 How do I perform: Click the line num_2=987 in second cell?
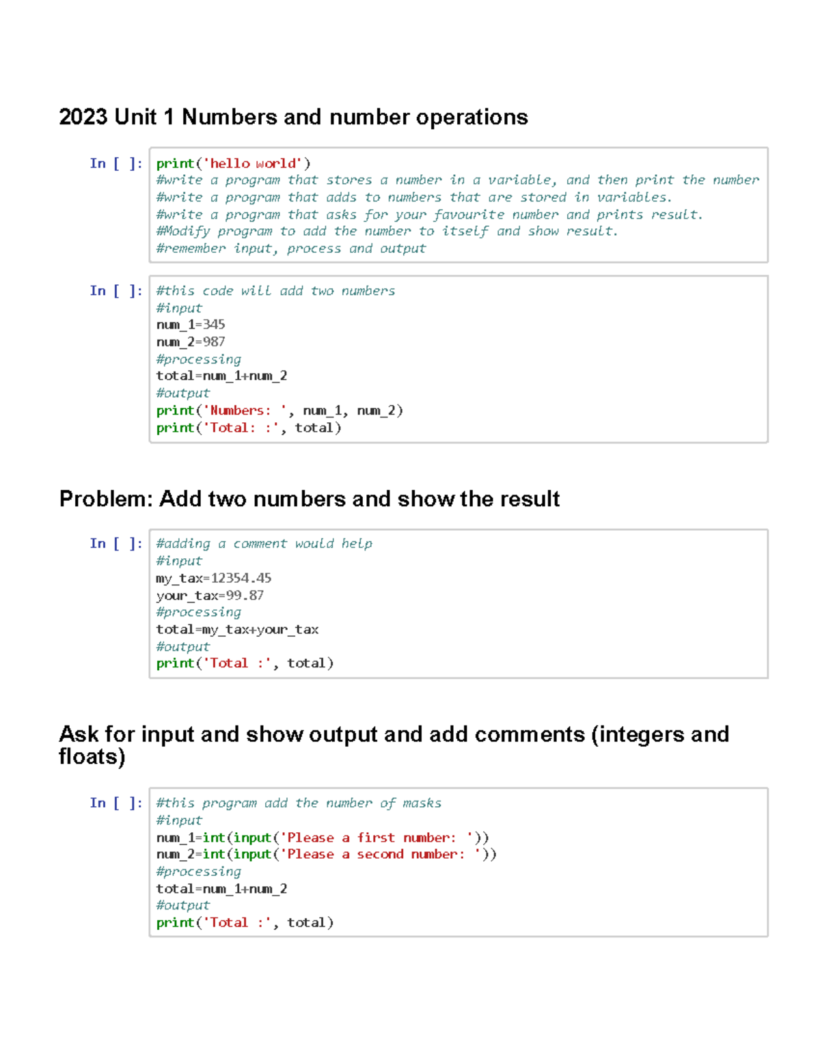(x=191, y=342)
